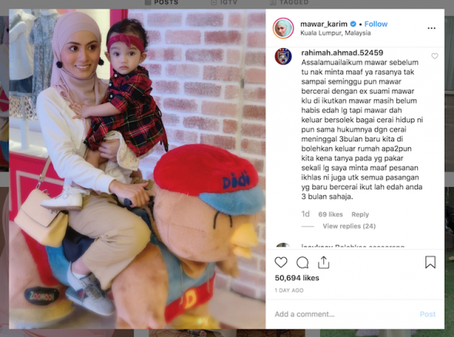Submit the comment with the Post button
This screenshot has width=454, height=337.
pos(428,314)
